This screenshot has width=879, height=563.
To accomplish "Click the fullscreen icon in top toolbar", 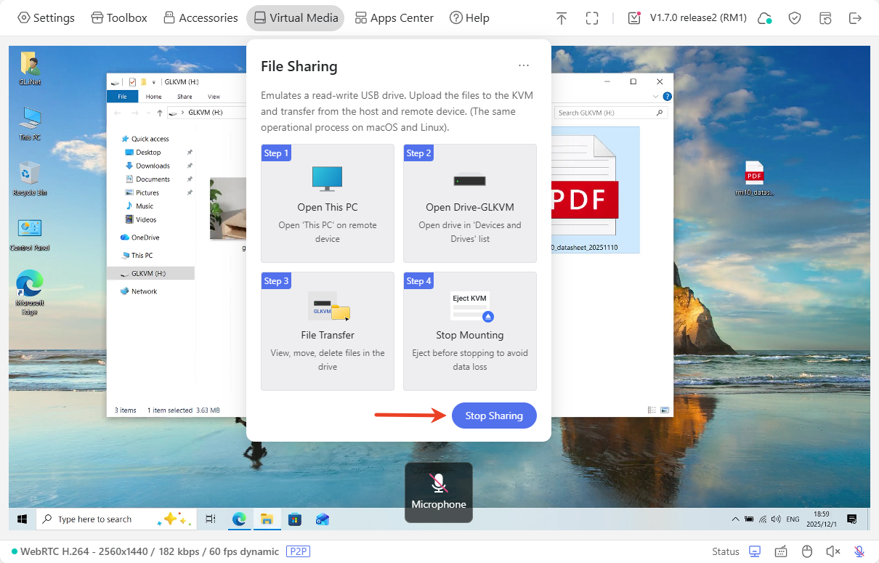I will pyautogui.click(x=592, y=18).
